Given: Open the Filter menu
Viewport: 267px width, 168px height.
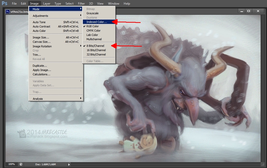Looking at the screenshot, I should pos(81,3).
